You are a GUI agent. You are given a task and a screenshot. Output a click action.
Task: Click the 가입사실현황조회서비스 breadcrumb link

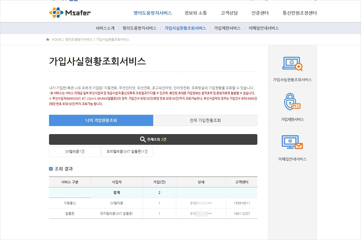[113, 39]
